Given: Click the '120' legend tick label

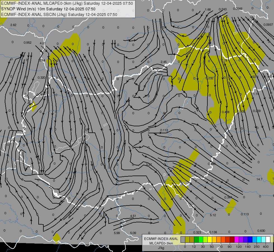Looking at the screenshot, I should pos(239,247).
